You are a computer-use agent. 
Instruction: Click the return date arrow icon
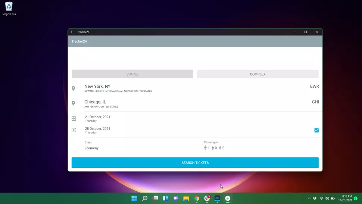[74, 130]
